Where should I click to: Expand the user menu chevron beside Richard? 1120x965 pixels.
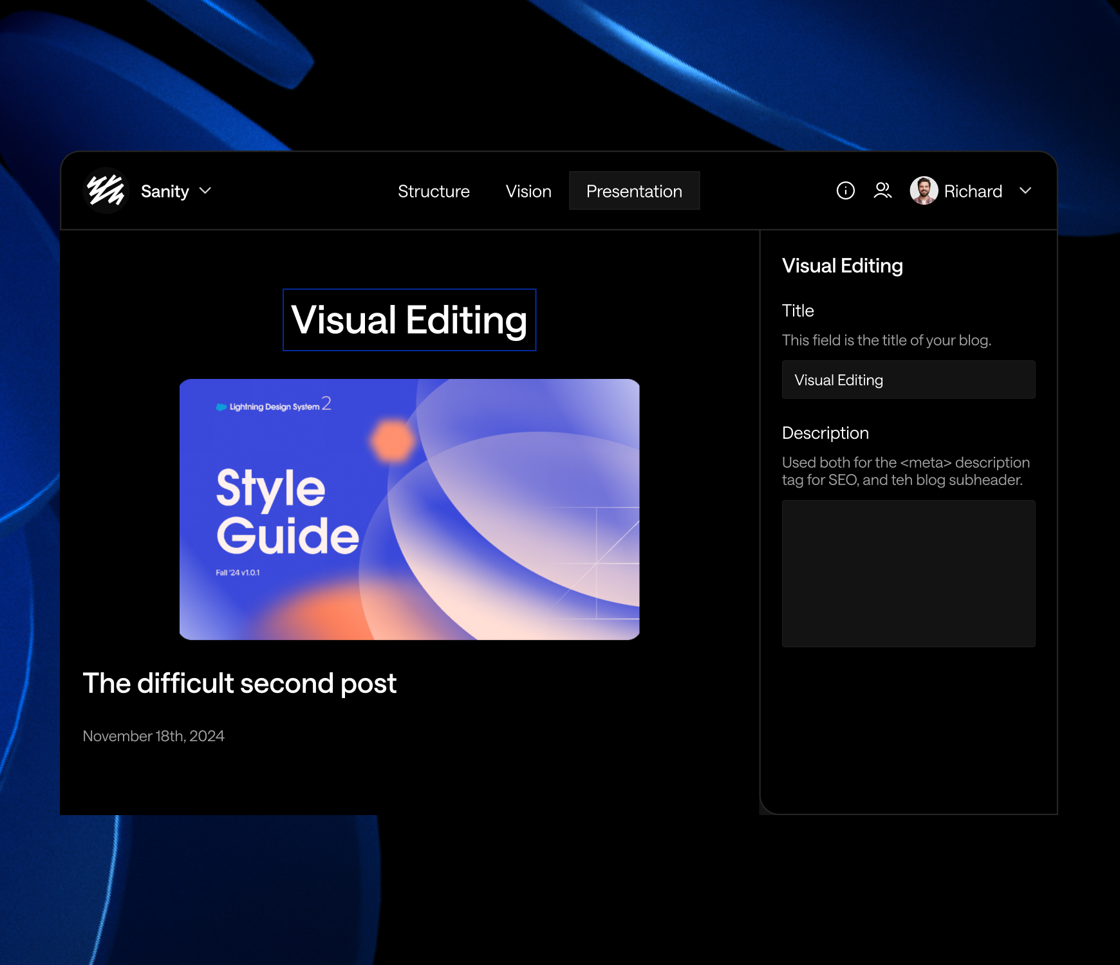[x=1025, y=191]
